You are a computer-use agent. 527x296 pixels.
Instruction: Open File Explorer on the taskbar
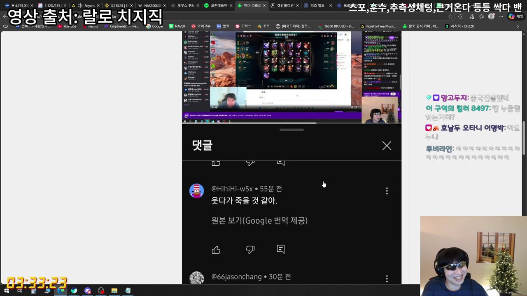114,291
